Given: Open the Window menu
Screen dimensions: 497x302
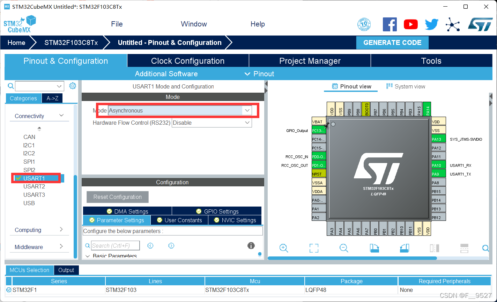Looking at the screenshot, I should 194,24.
